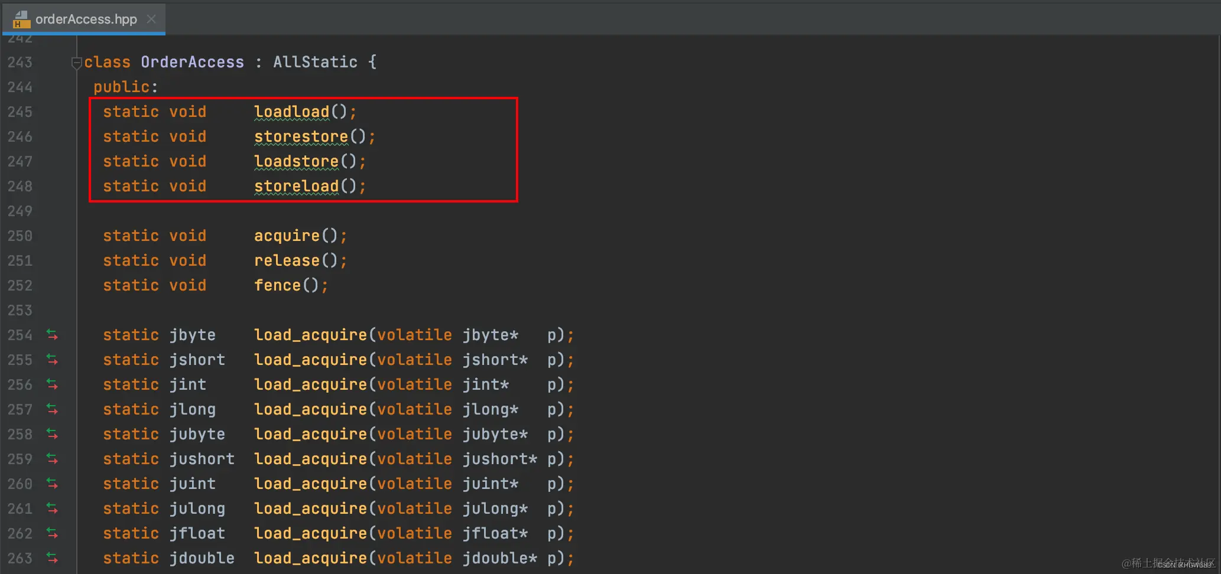Click the jfloat* parameter type on line 262

tap(495, 533)
